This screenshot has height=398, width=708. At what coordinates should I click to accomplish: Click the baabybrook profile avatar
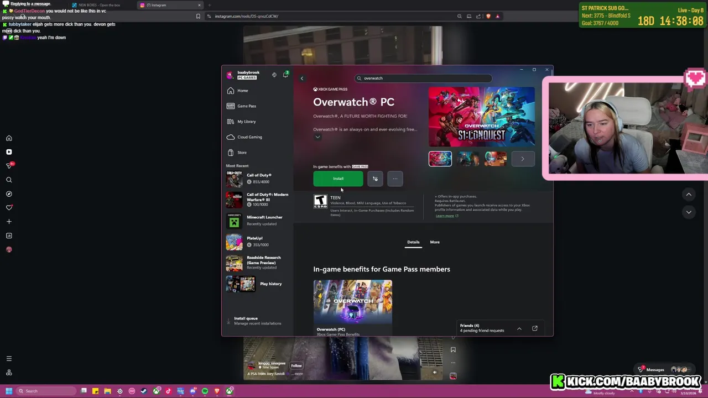230,75
